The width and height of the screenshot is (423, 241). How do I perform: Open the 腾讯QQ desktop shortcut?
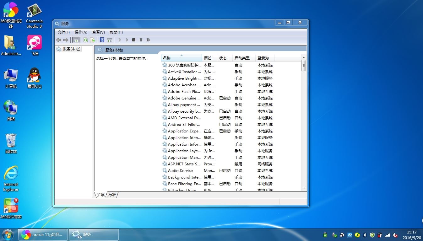34,78
